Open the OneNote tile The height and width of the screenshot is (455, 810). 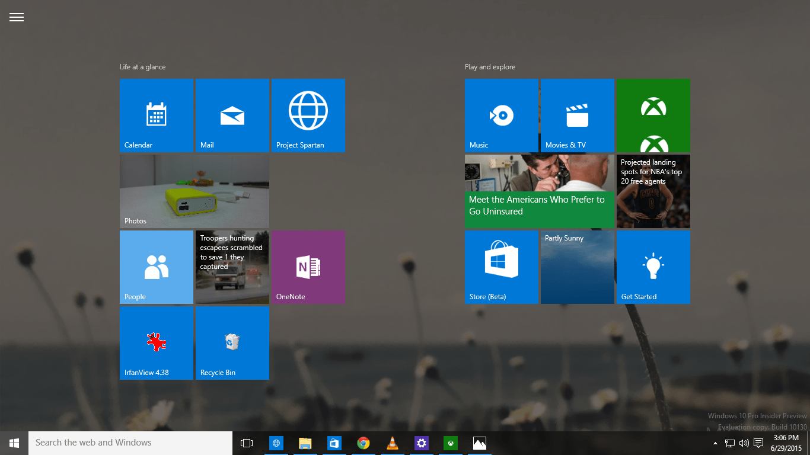click(308, 267)
